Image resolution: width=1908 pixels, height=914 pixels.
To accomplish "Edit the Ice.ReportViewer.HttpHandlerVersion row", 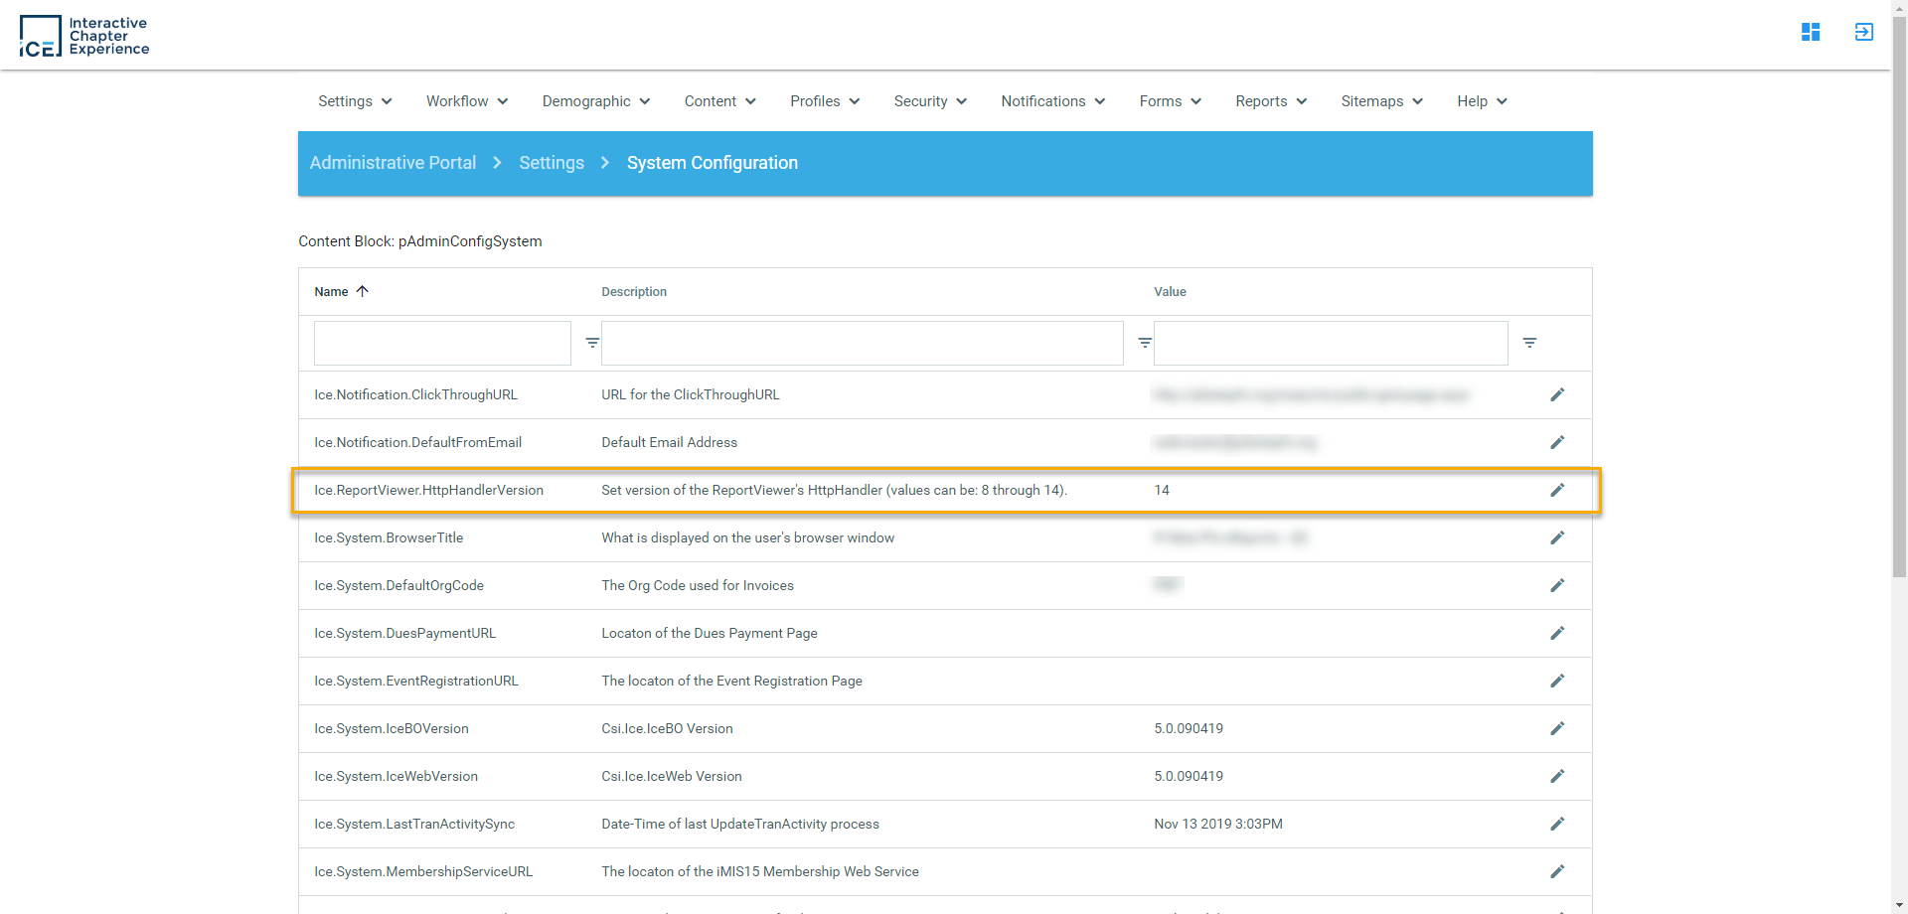I will [1556, 490].
